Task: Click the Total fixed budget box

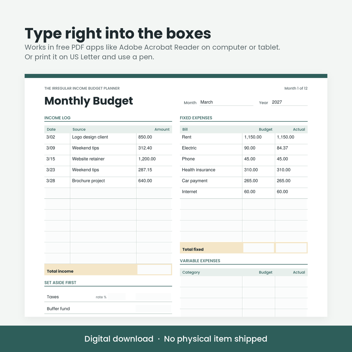Action: pyautogui.click(x=258, y=248)
